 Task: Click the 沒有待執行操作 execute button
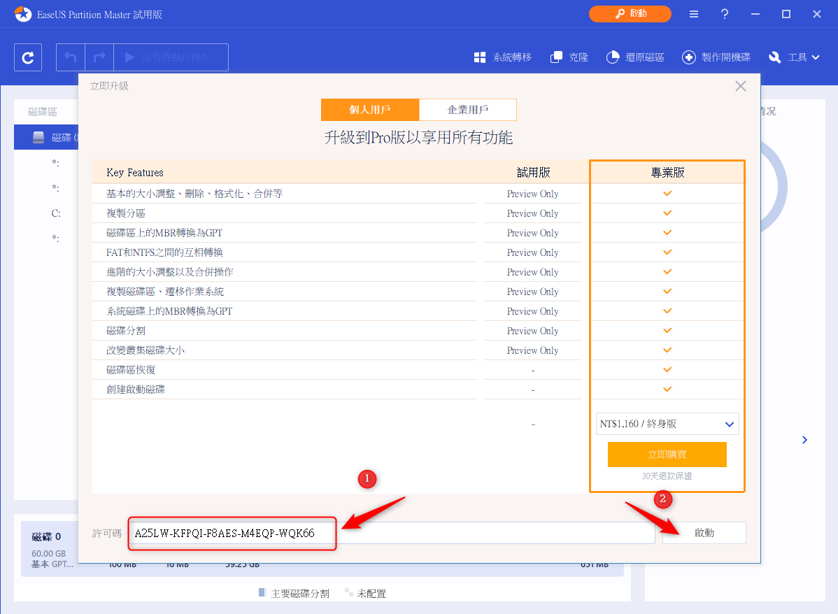171,57
